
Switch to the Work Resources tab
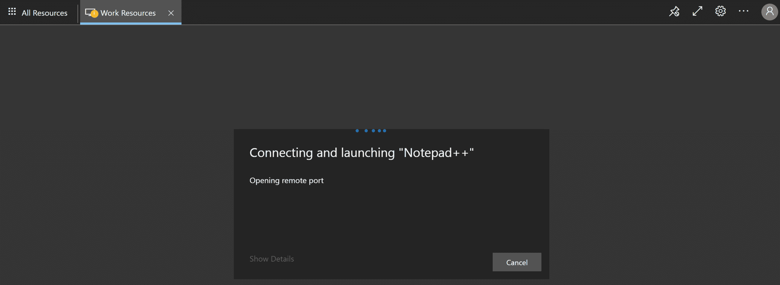tap(128, 13)
